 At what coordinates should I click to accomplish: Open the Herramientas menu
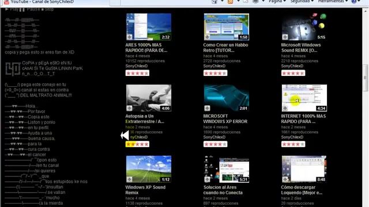tap(333, 1)
